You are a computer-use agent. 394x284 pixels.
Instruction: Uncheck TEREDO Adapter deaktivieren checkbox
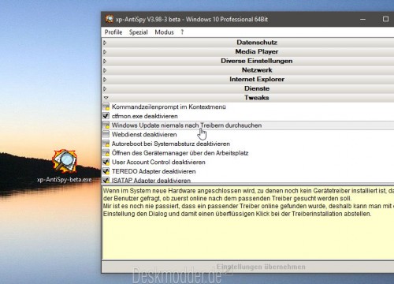coord(106,171)
